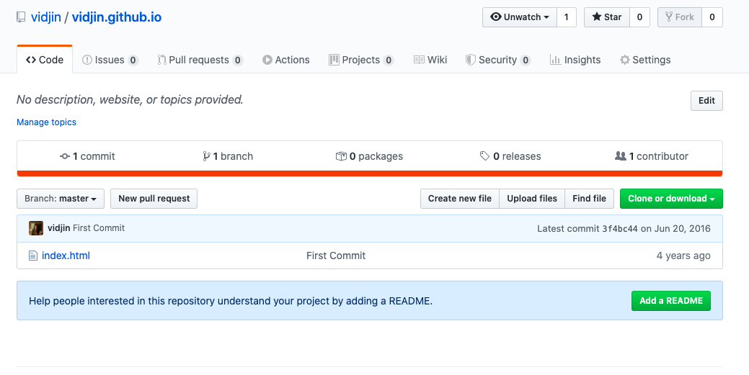The width and height of the screenshot is (749, 375).
Task: Switch to the Issues tab
Action: [x=110, y=60]
